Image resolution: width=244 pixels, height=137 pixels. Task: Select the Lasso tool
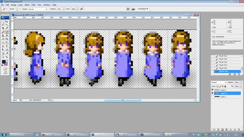pos(3,25)
